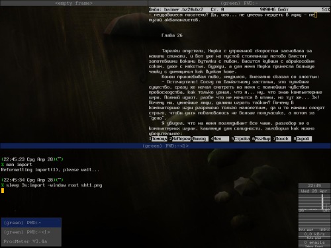Choose (green) PWD:~<1> in window list menu
Viewport: 331px width, 248px height.
tap(31, 232)
